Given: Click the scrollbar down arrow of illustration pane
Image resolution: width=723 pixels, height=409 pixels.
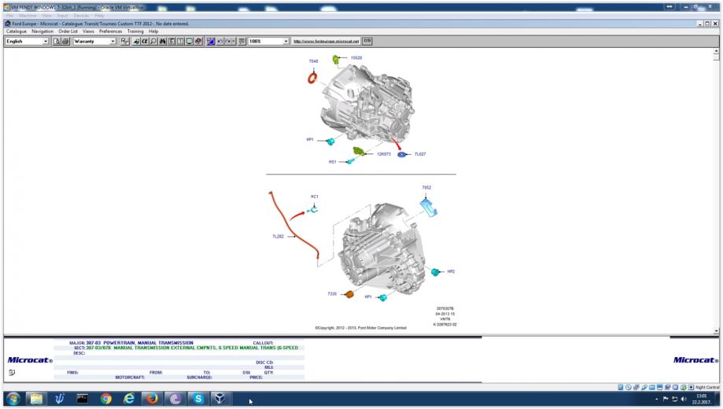Looking at the screenshot, I should point(716,331).
